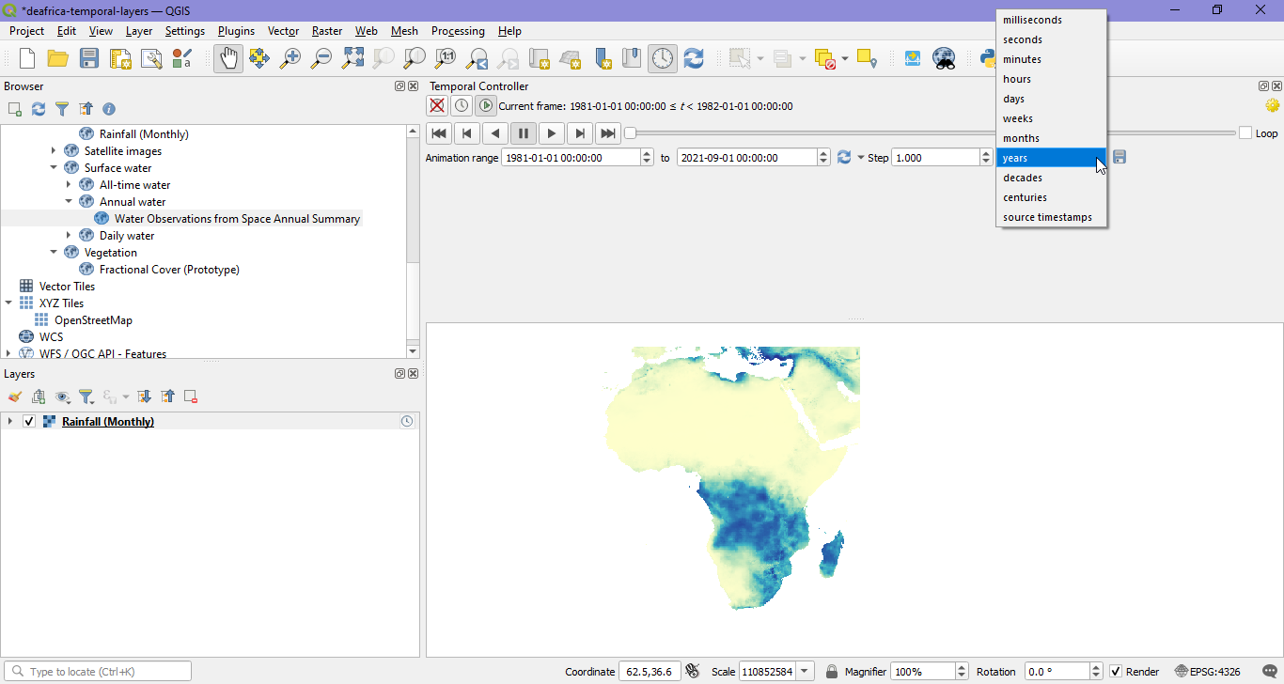Open the Style Manager icon

[182, 57]
